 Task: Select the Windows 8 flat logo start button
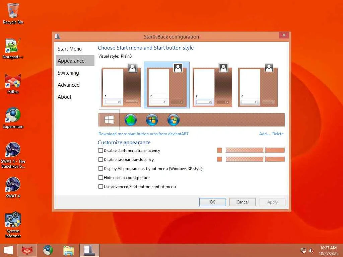pos(109,120)
